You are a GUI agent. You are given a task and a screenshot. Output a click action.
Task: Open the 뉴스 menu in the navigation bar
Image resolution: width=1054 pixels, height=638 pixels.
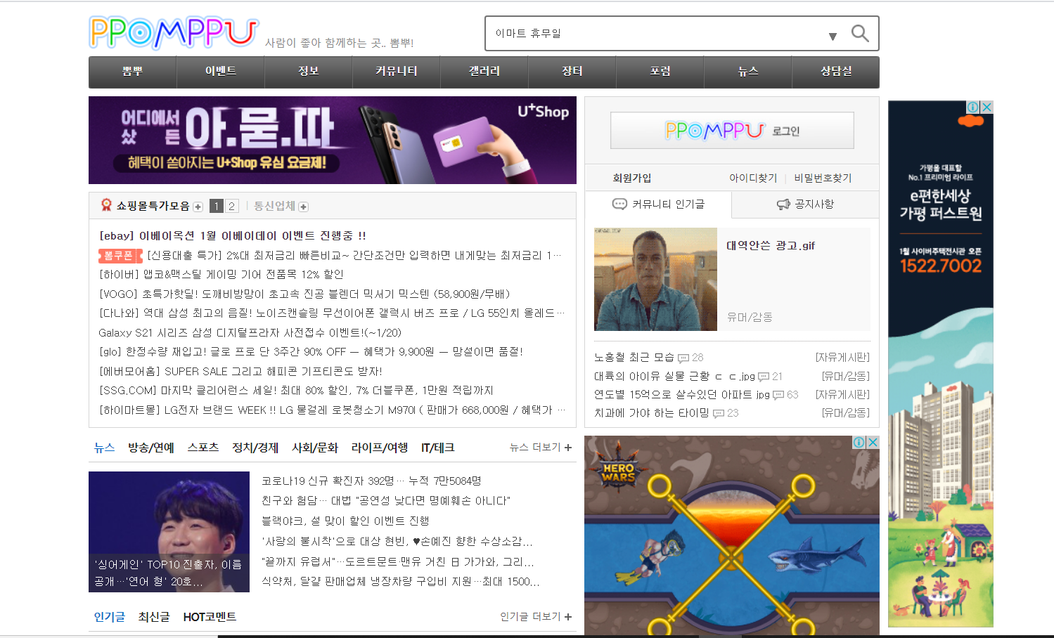click(748, 72)
